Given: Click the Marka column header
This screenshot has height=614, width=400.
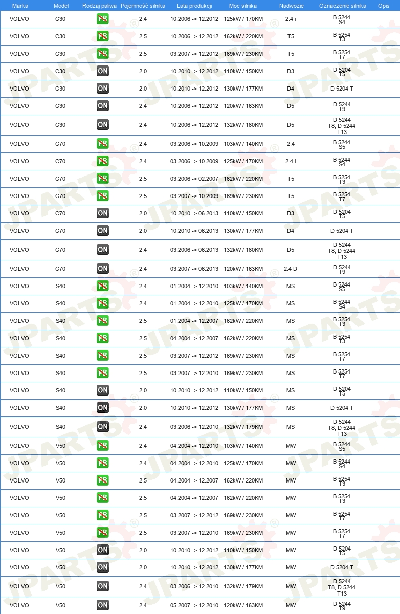Looking at the screenshot, I should [20, 5].
